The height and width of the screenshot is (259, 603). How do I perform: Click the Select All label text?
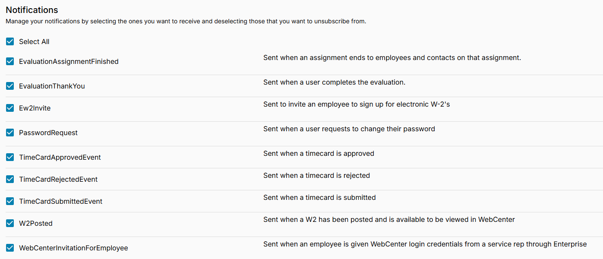click(x=34, y=42)
